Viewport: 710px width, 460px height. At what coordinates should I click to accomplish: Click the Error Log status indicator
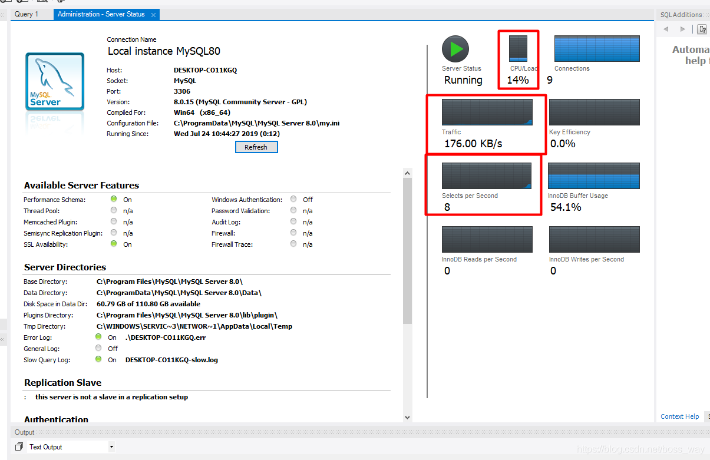pyautogui.click(x=98, y=337)
